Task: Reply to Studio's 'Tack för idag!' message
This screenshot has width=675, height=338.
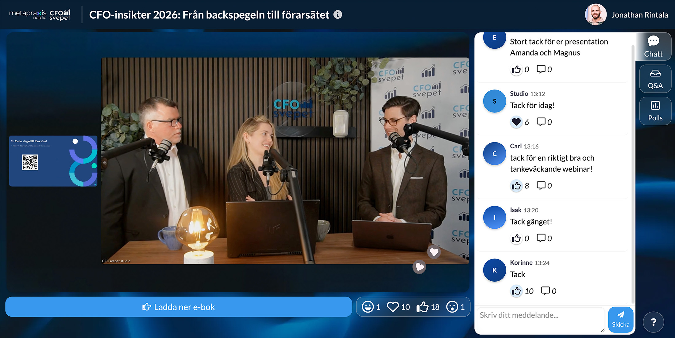Action: pos(541,122)
